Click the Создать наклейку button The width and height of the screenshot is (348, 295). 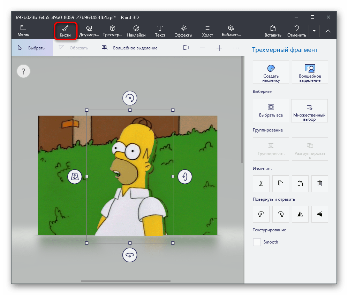point(271,72)
